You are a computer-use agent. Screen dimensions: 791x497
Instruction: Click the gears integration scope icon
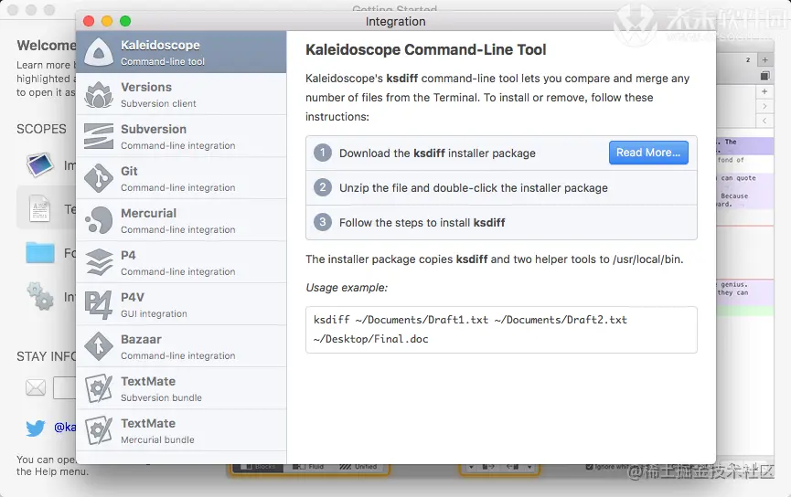coord(40,296)
